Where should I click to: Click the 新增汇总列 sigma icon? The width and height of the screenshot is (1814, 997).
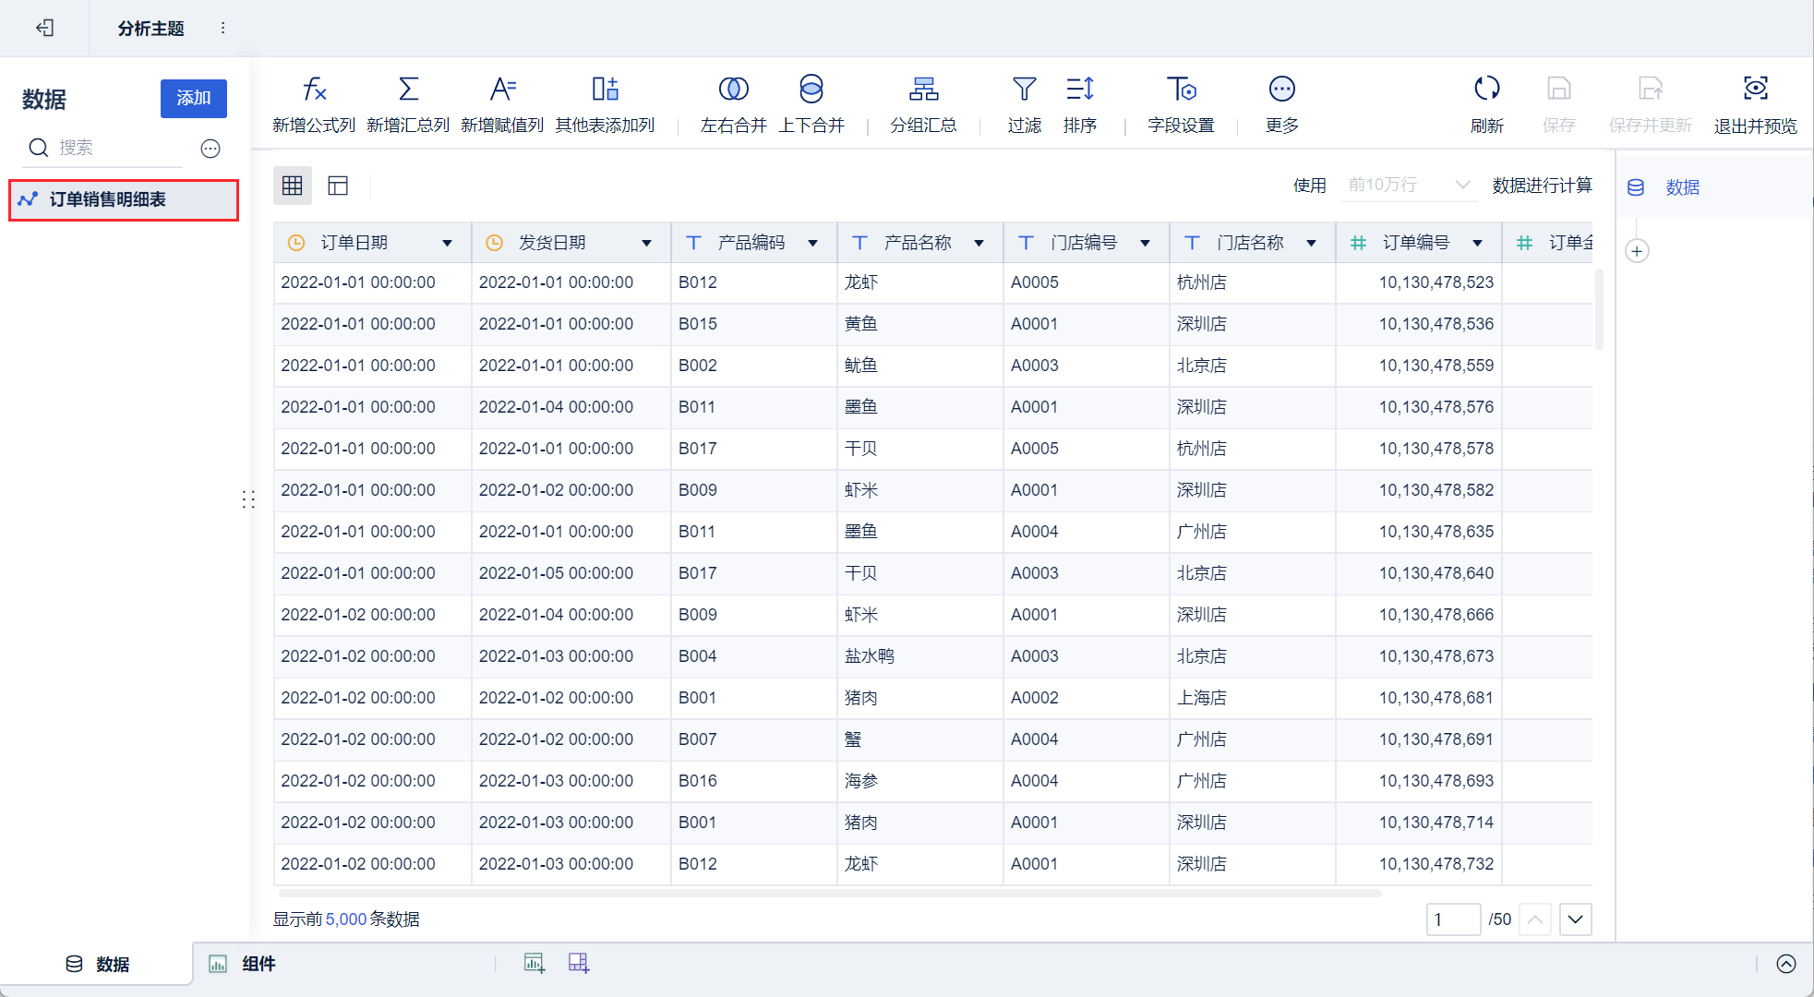click(408, 90)
